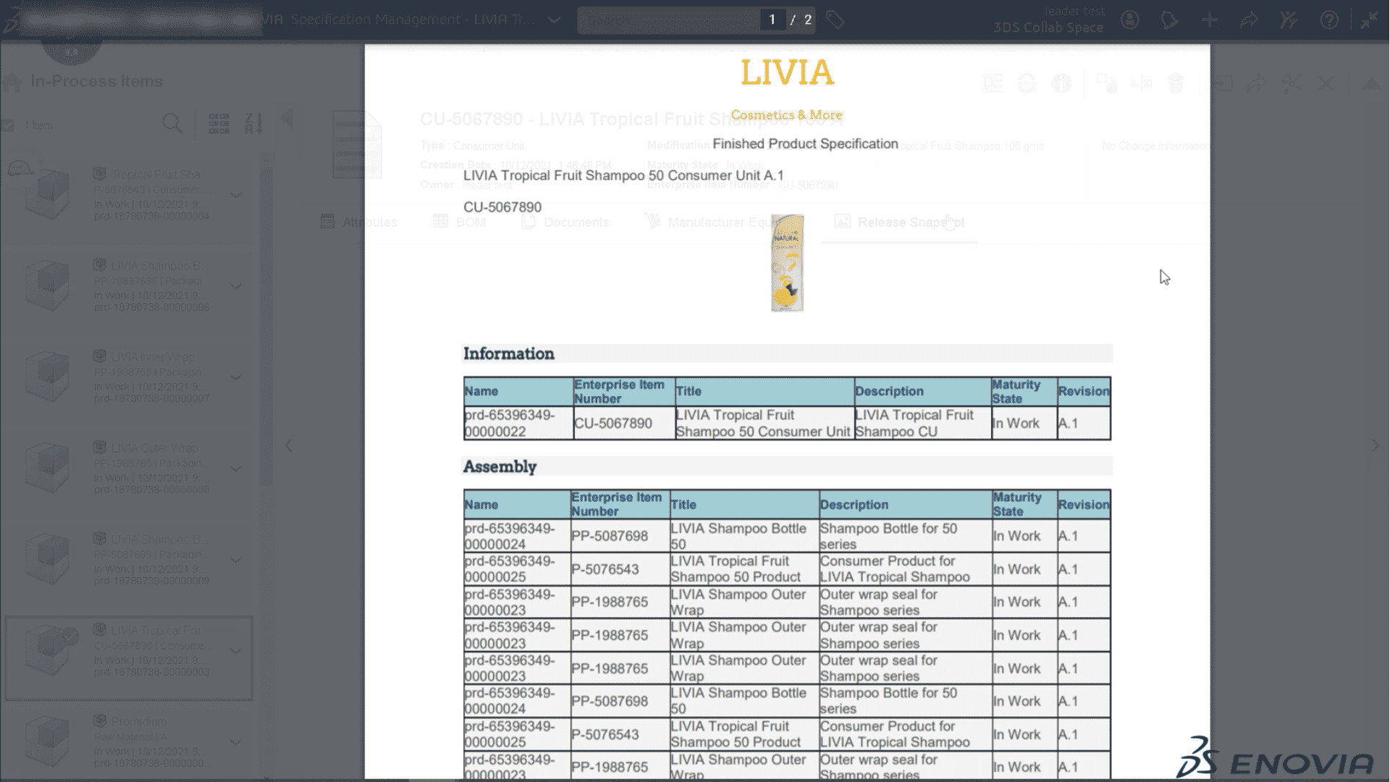Click the collapse arrows icon at top right
The image size is (1390, 782).
point(1369,20)
